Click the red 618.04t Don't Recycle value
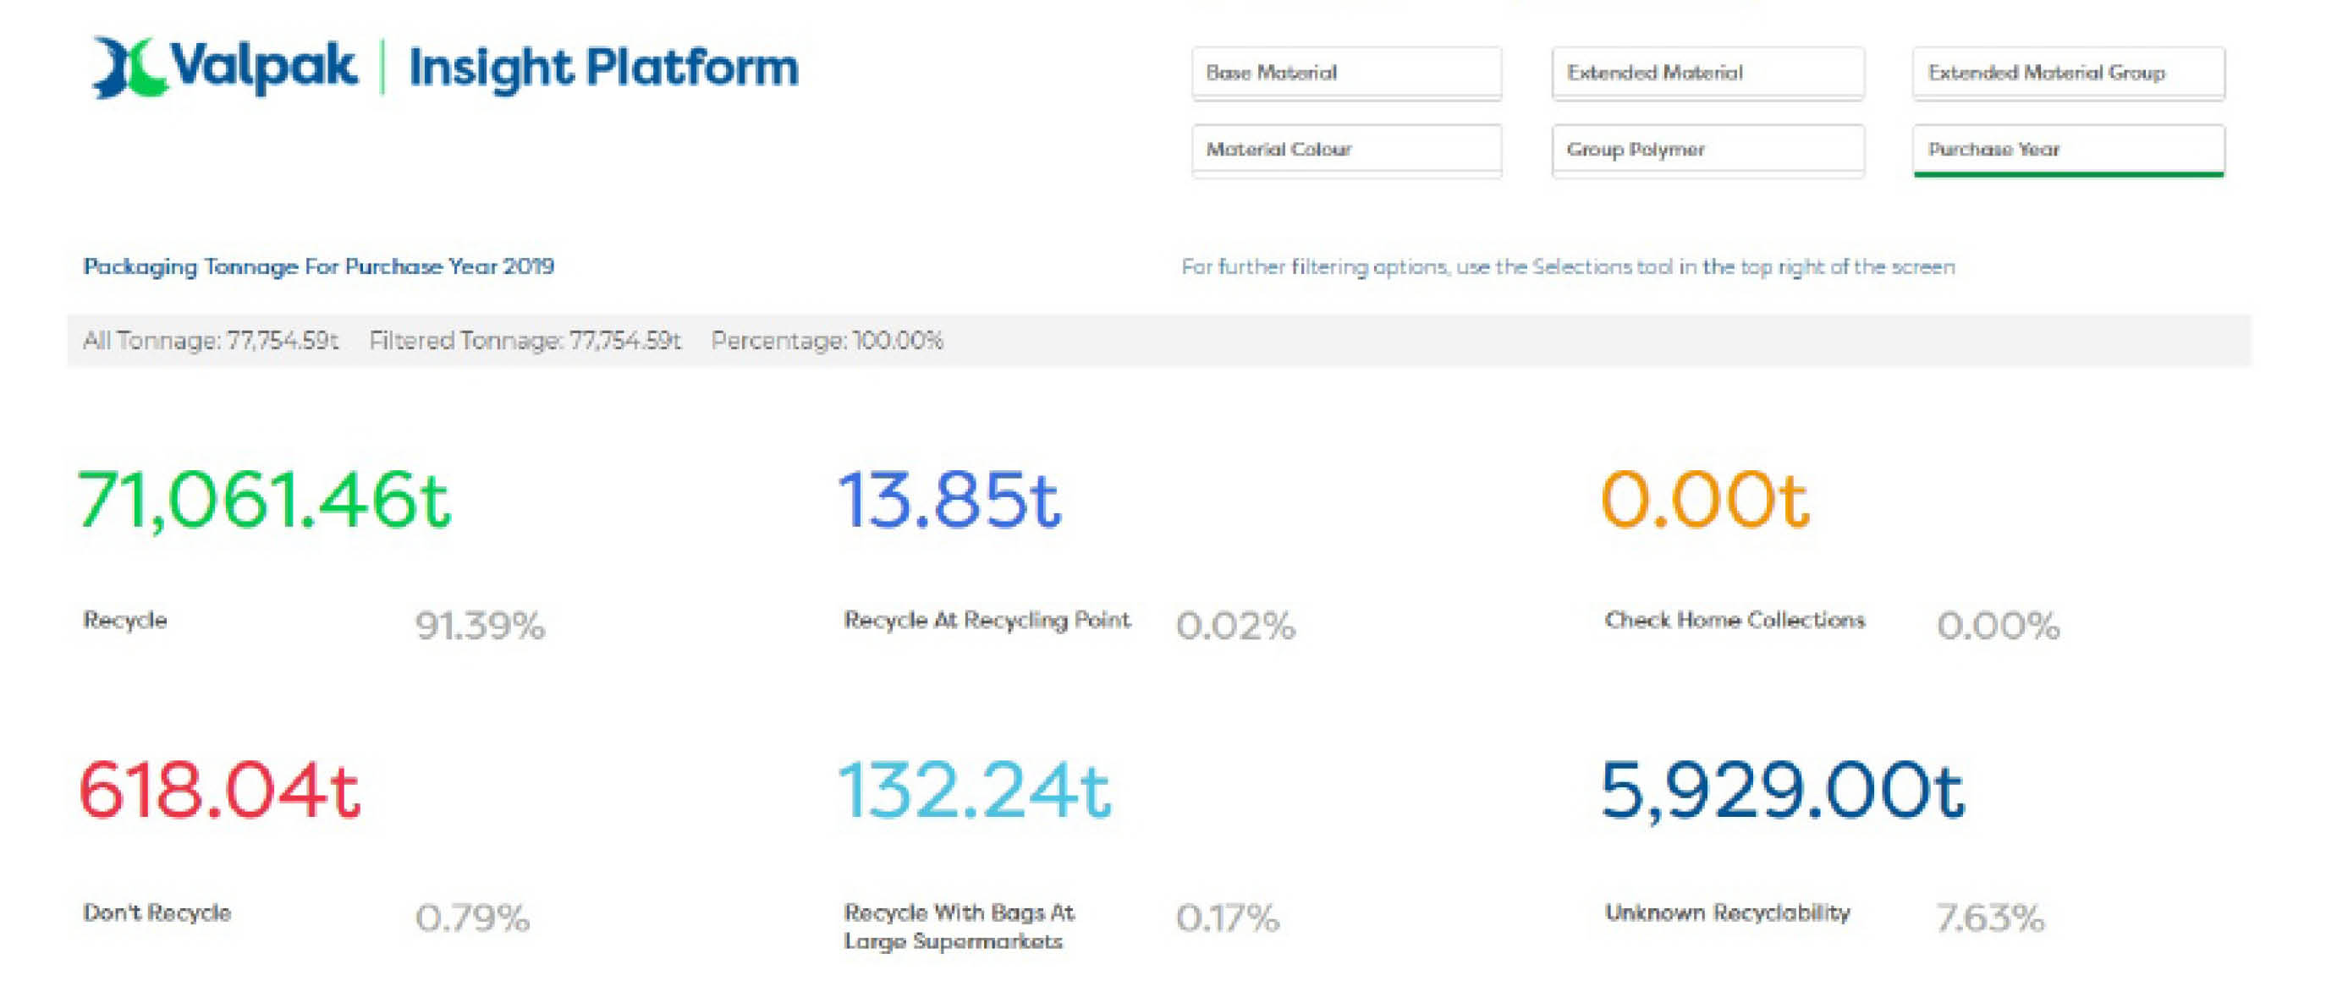 219,791
